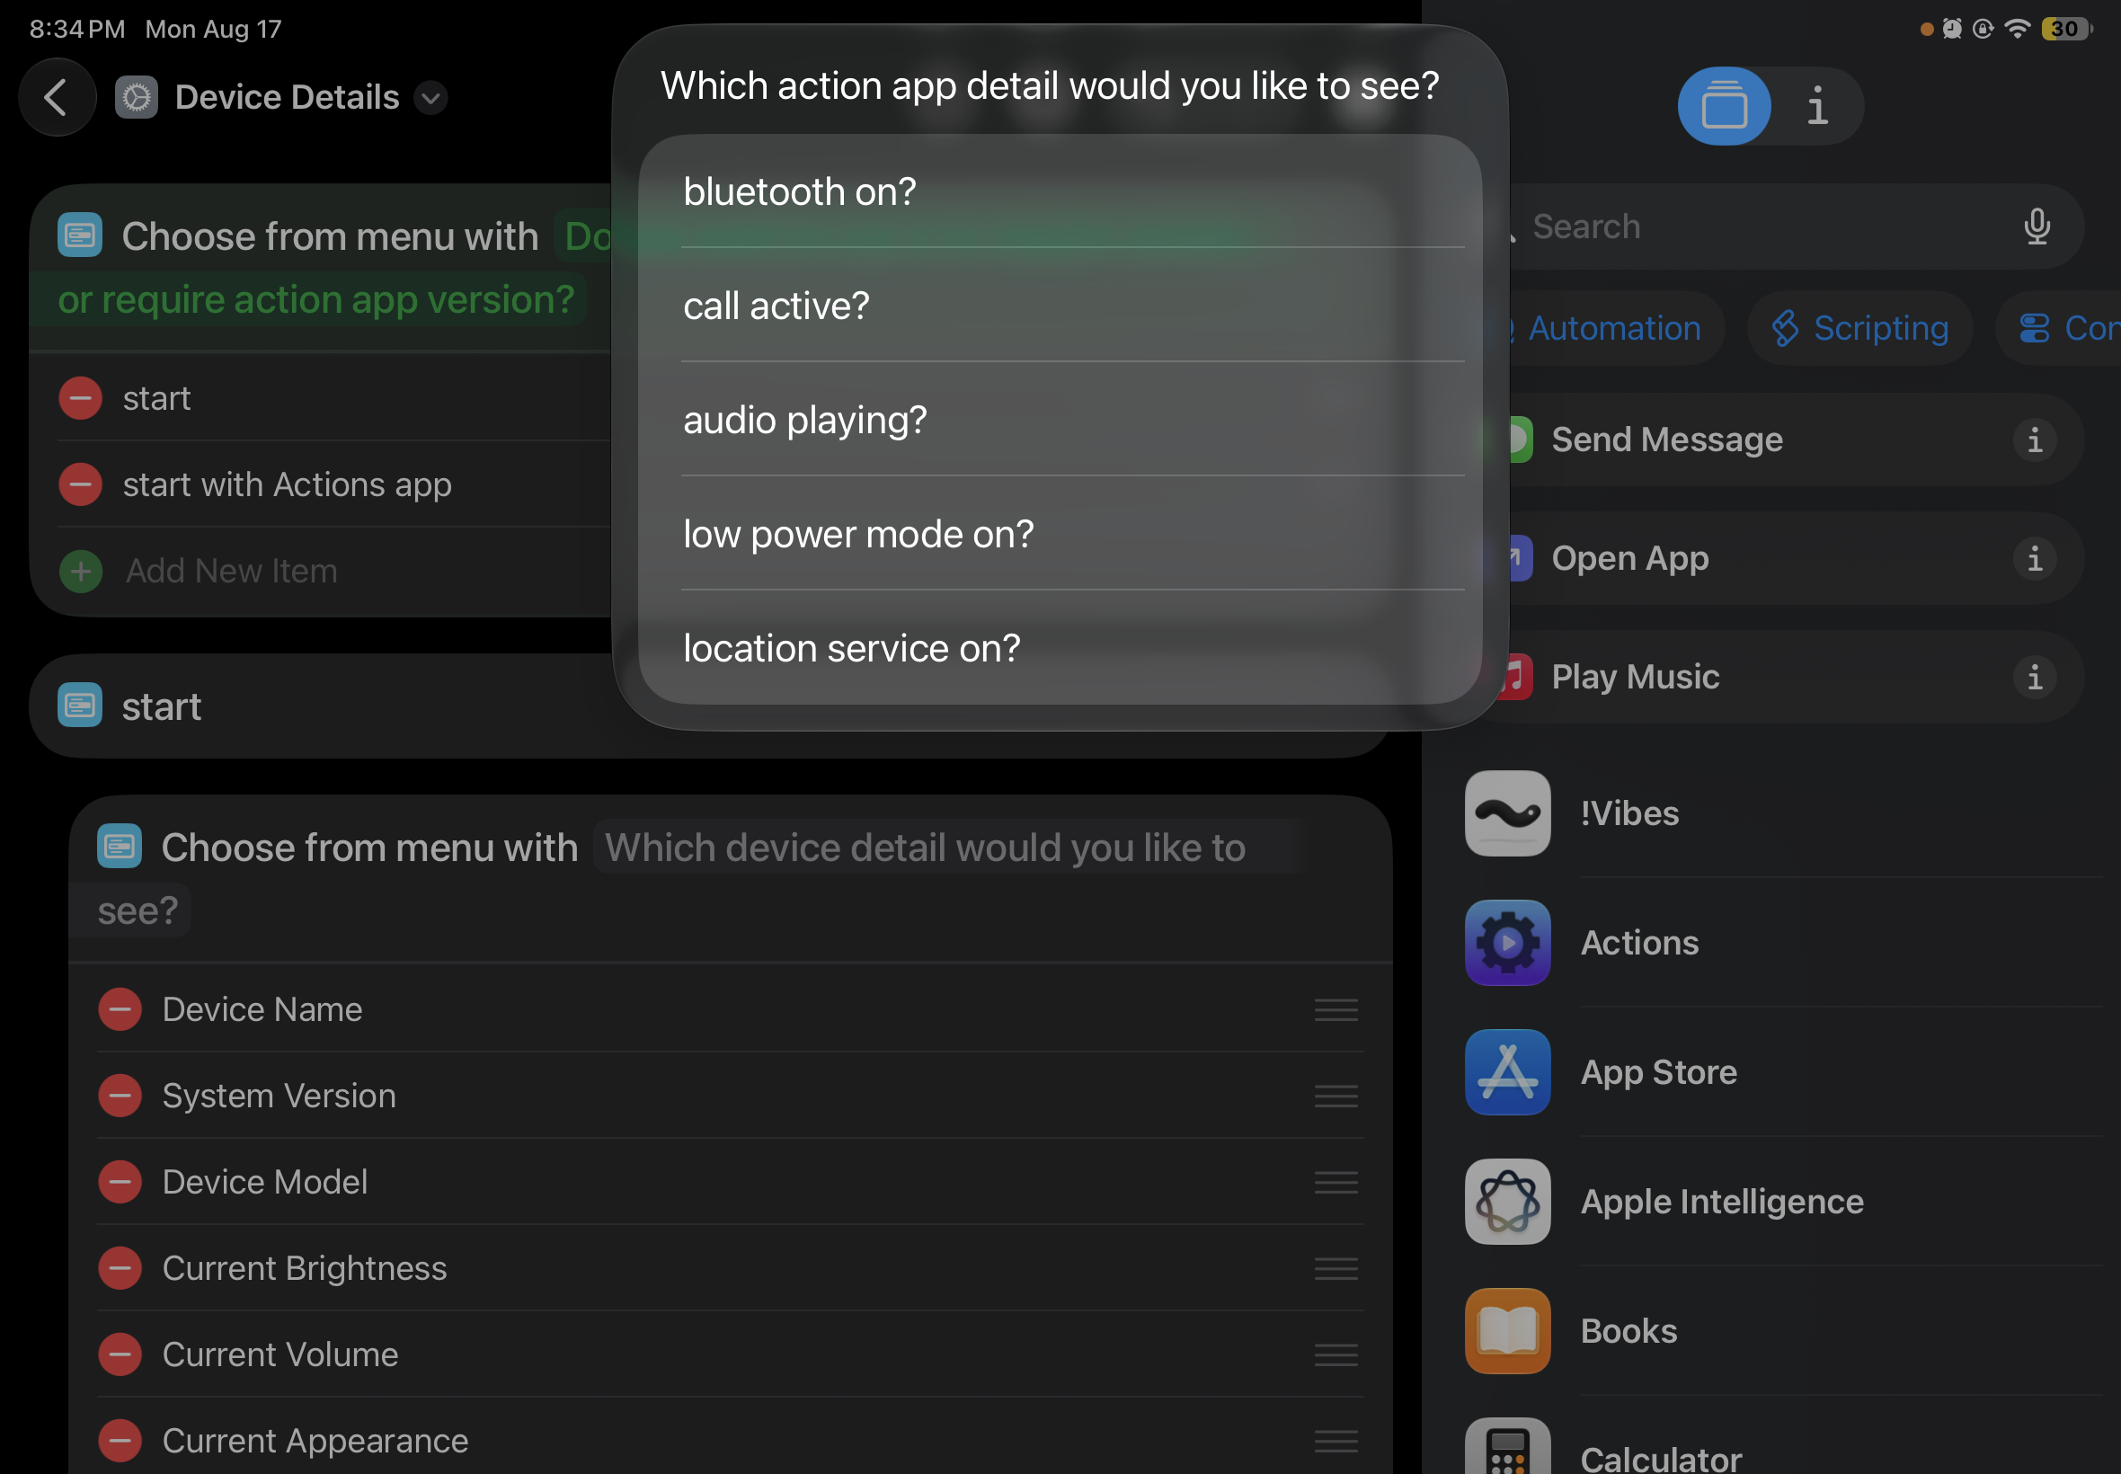
Task: Remove the System Version item
Action: [x=120, y=1096]
